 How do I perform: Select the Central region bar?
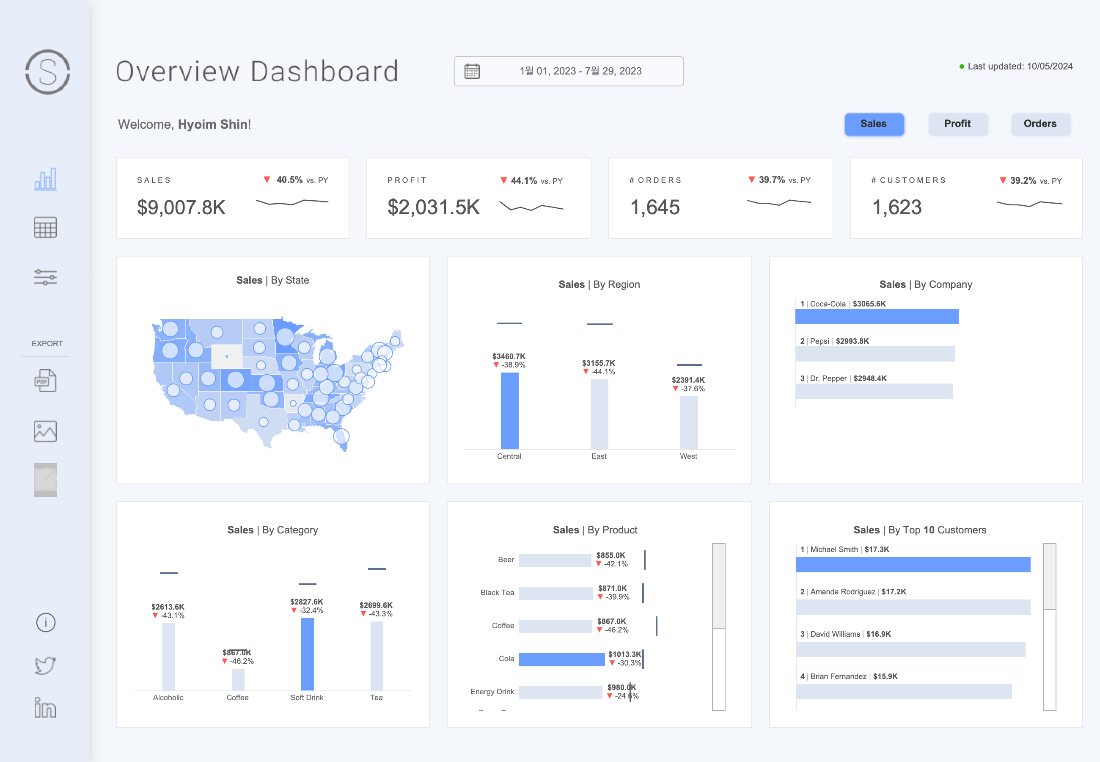pyautogui.click(x=509, y=411)
